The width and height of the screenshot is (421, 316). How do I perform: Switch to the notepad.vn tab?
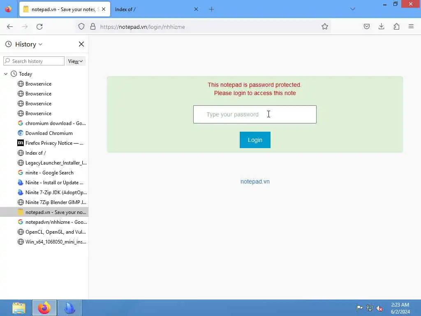[65, 9]
